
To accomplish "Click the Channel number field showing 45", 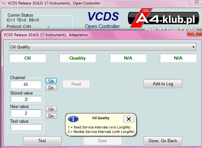I will click(x=26, y=84).
